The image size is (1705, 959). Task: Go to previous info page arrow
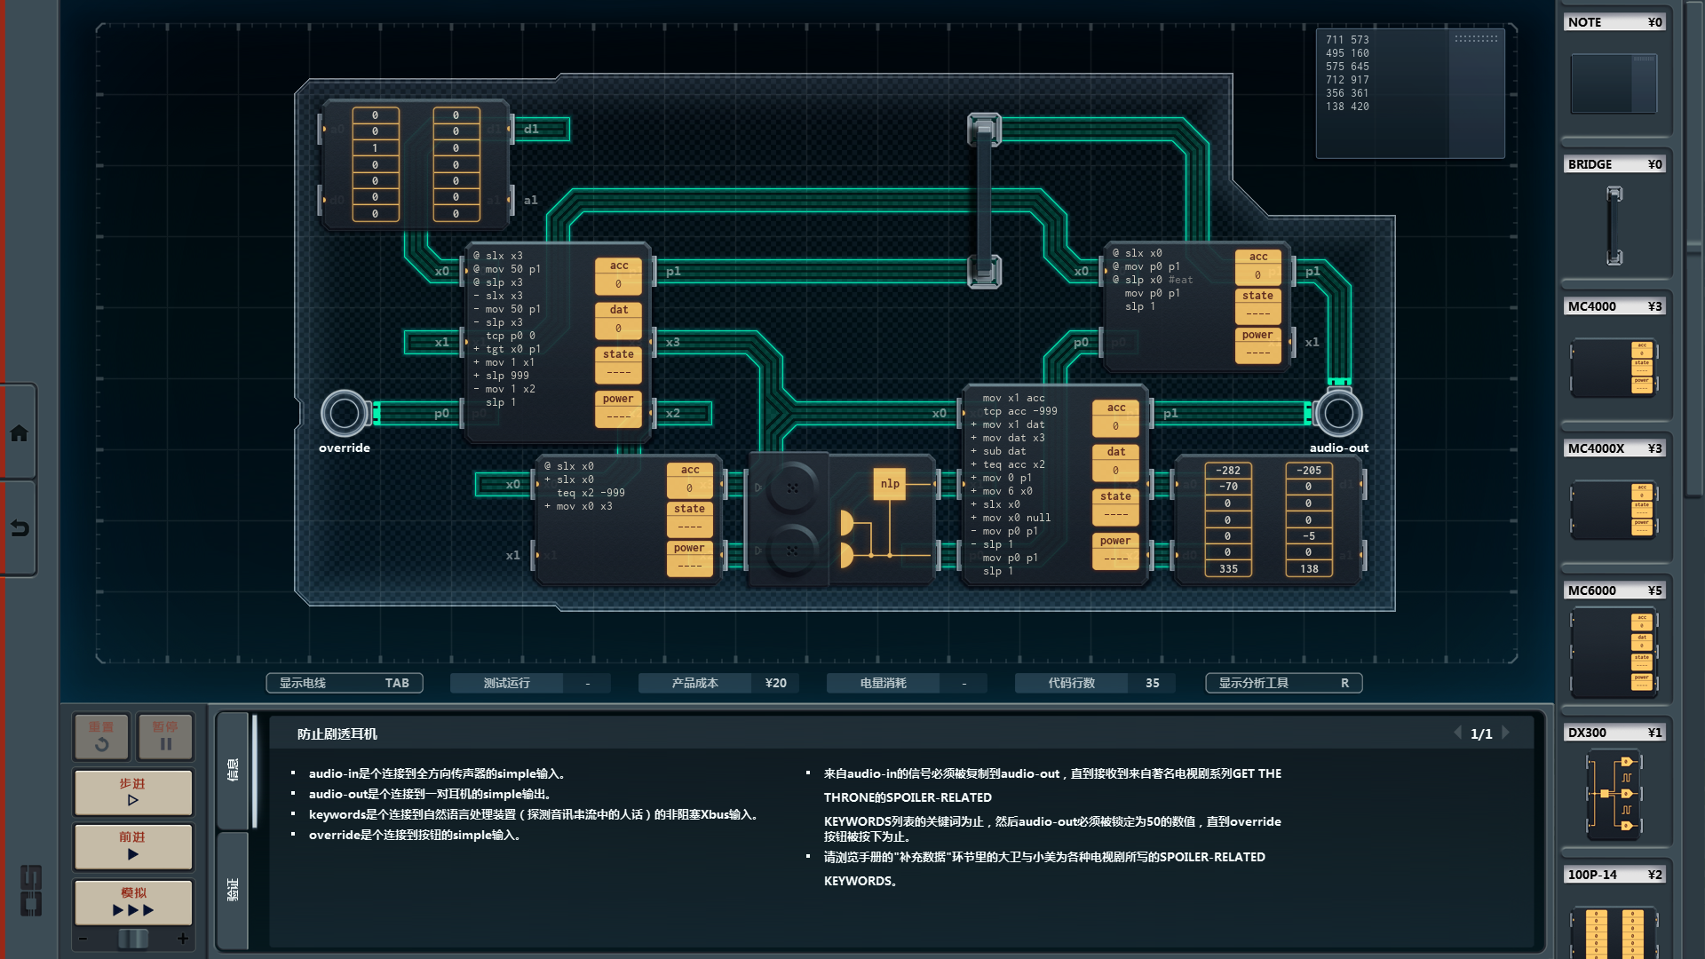pyautogui.click(x=1457, y=733)
